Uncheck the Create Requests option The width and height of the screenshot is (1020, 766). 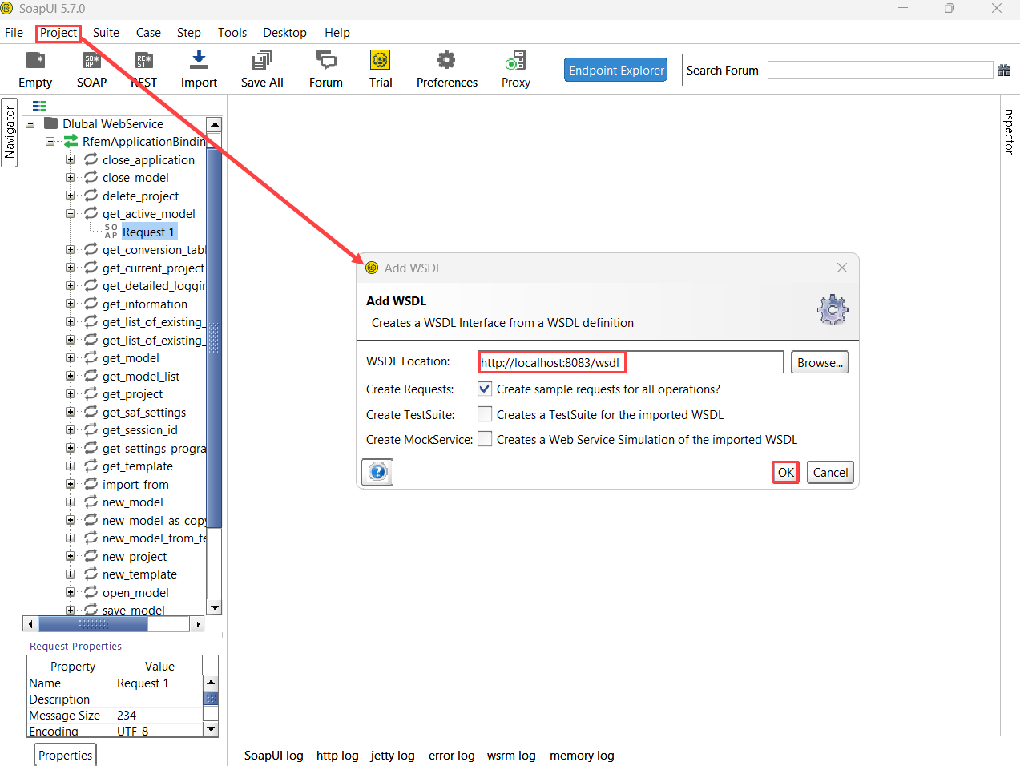pos(484,389)
